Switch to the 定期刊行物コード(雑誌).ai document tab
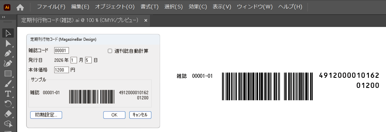Viewport: 386px width, 132px height. tap(80, 20)
